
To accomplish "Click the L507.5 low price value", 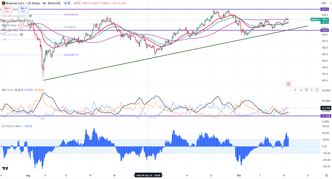I will 96,3.
